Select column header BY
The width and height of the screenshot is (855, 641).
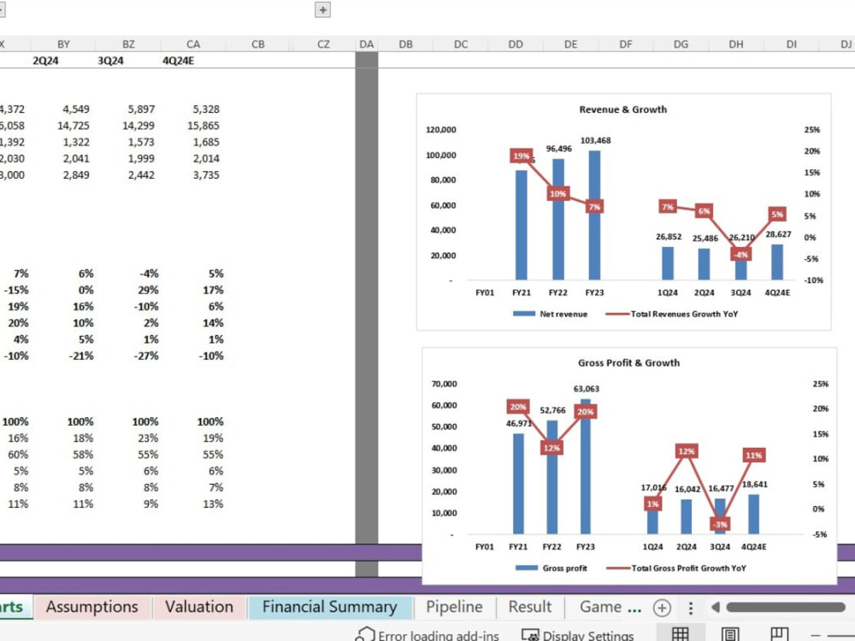[x=63, y=44]
